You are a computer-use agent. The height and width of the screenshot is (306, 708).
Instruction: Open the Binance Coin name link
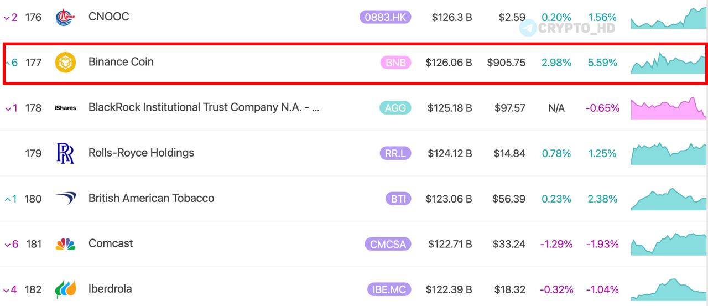pos(121,62)
